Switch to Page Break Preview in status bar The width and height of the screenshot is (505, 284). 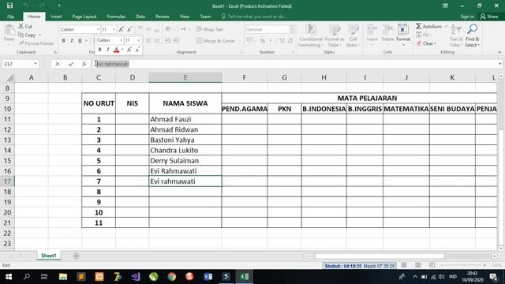coord(432,265)
